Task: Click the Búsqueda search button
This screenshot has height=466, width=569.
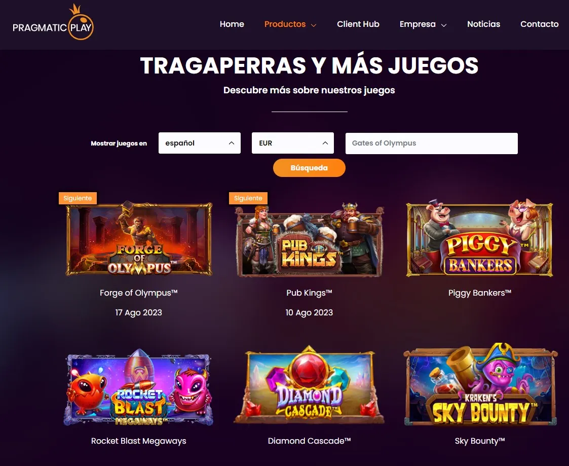Action: [x=309, y=168]
